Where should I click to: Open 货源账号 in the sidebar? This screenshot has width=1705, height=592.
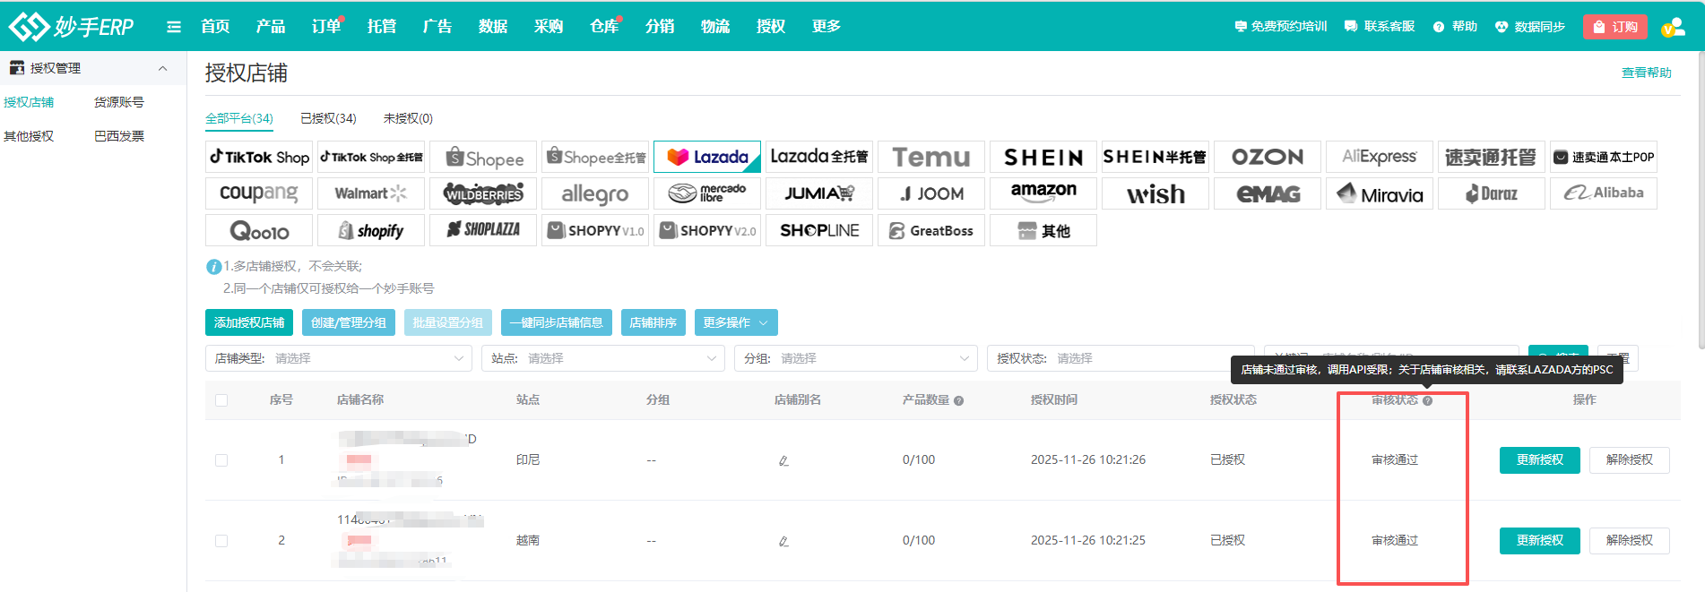tap(119, 102)
